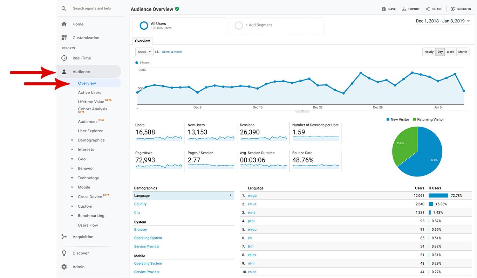
Task: Switch chart to Month view
Action: pos(463,52)
